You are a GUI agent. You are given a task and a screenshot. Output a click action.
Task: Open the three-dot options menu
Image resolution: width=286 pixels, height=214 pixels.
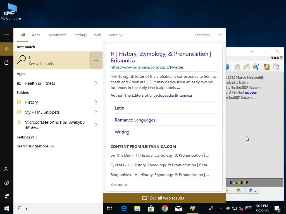coord(220,35)
